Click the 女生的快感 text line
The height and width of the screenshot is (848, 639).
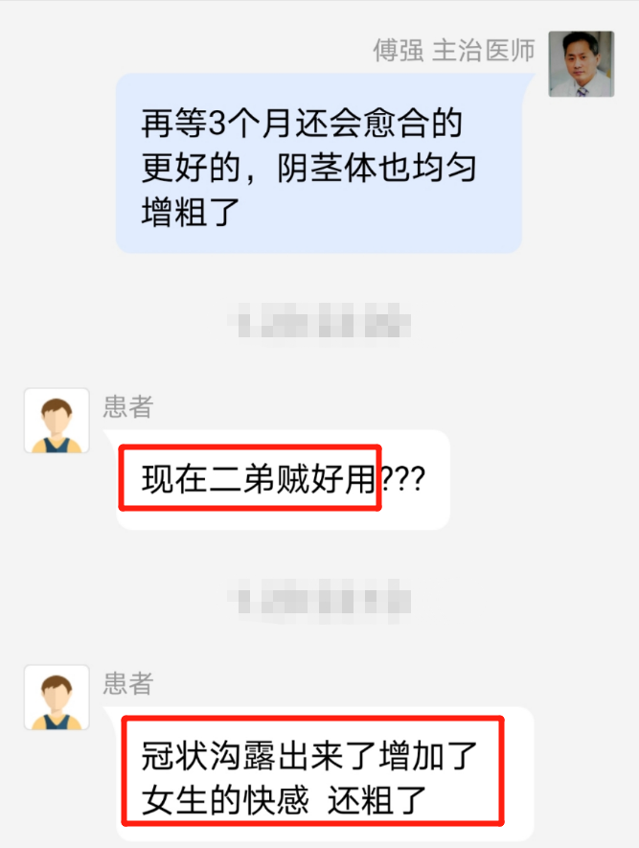pyautogui.click(x=225, y=800)
